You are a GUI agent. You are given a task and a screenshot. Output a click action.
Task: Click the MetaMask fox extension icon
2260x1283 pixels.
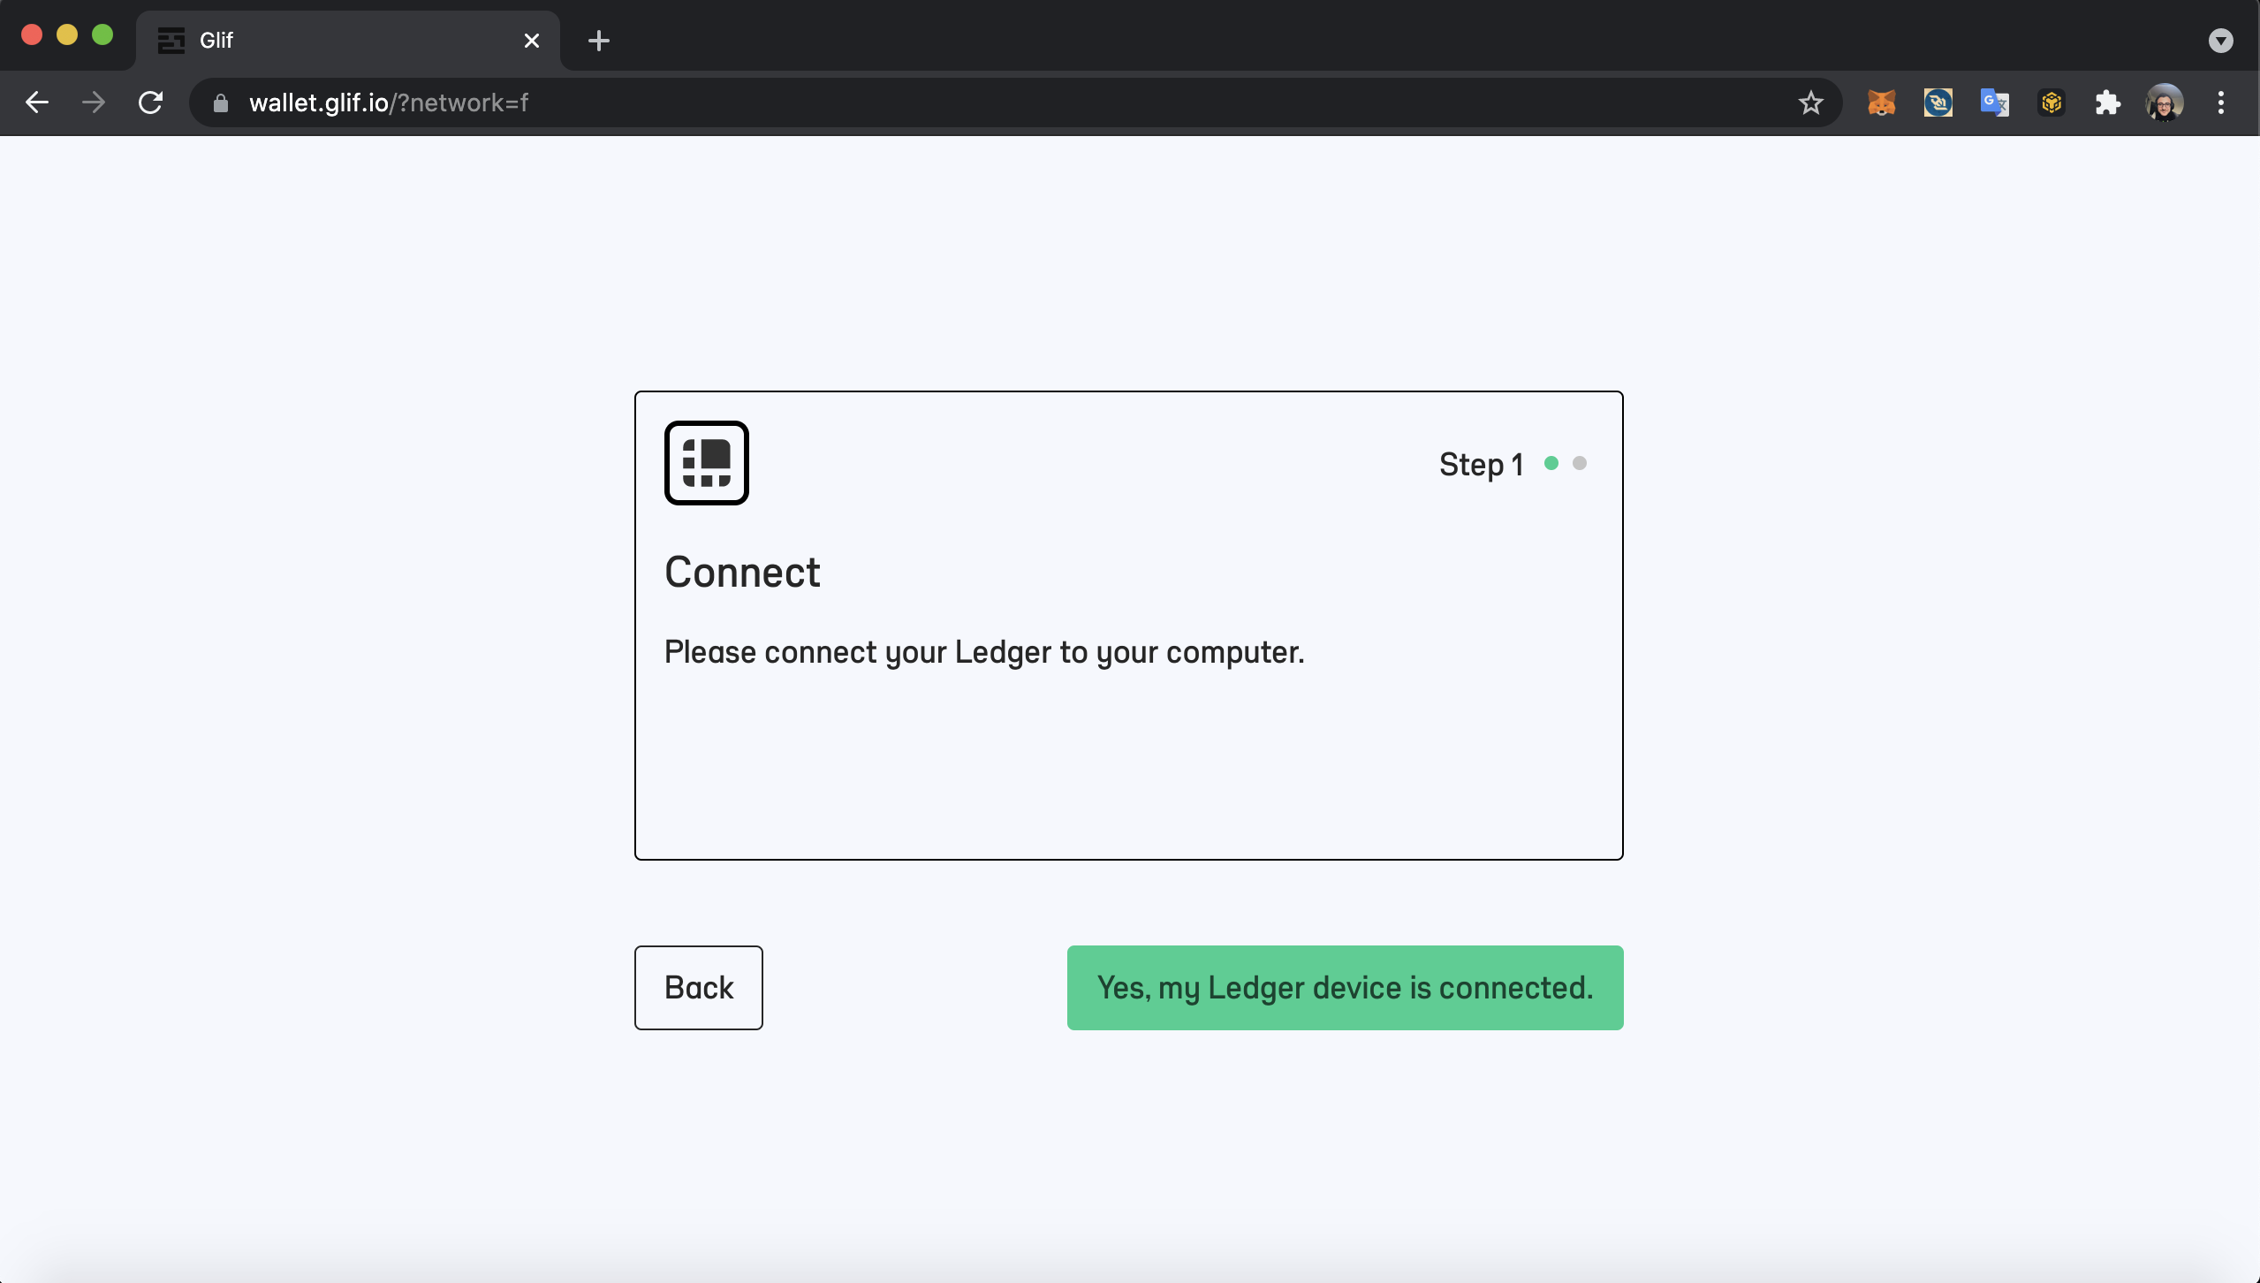(1881, 102)
